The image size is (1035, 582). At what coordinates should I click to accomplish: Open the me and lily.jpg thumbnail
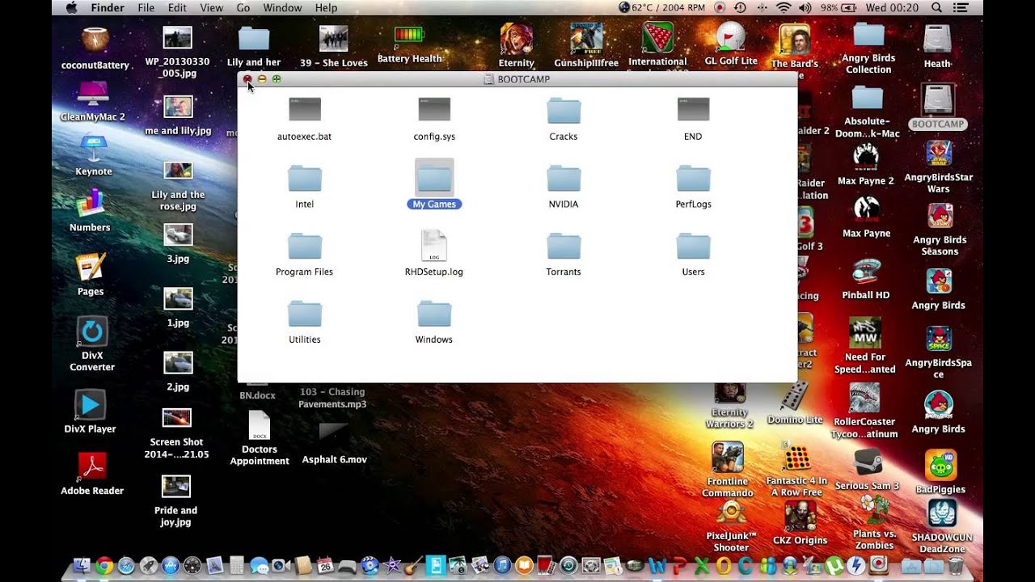coord(178,106)
